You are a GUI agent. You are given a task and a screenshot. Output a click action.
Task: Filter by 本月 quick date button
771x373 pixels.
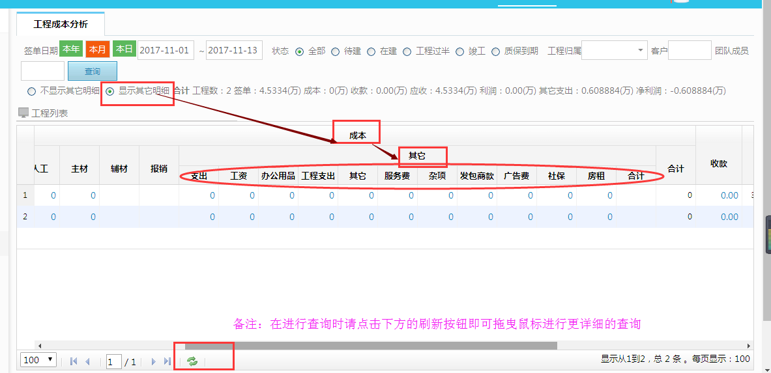(97, 49)
